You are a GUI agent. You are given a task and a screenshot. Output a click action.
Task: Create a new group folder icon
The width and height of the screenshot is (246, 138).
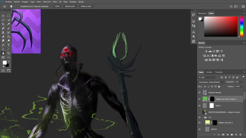click(232, 134)
